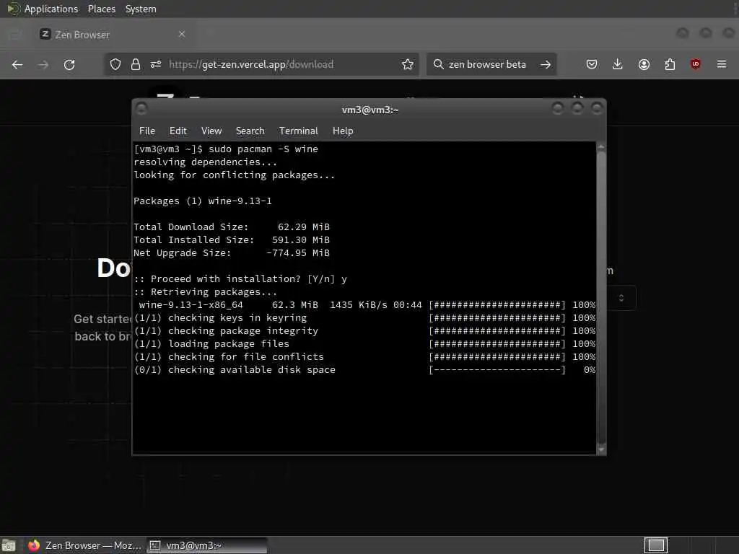The width and height of the screenshot is (739, 554).
Task: Click 'Net Upgrade Size' line
Action: 232,253
